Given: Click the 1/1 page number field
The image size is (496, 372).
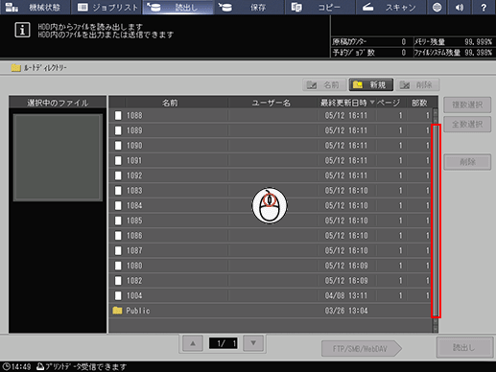Looking at the screenshot, I should pyautogui.click(x=224, y=343).
